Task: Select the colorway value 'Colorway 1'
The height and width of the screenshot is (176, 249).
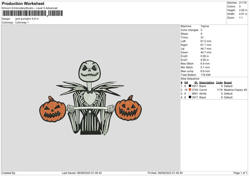Action: tap(22, 22)
